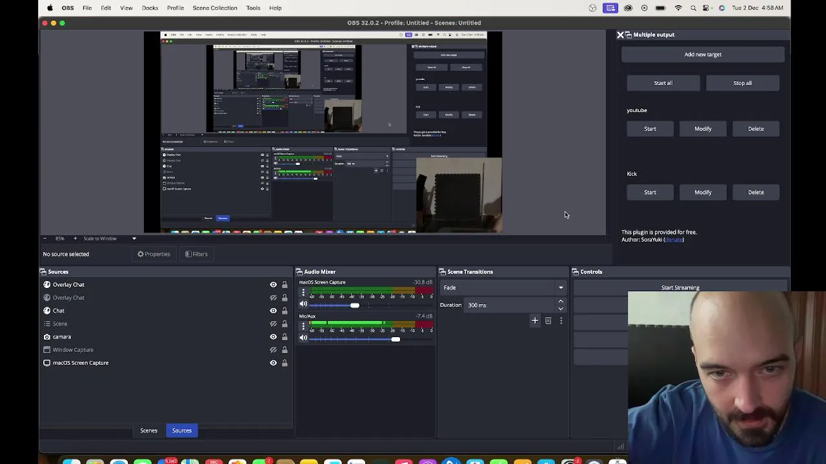Select the Window Capture source row
The width and height of the screenshot is (826, 464).
pos(166,350)
